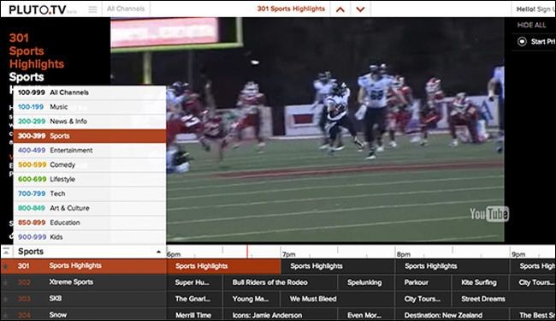The height and width of the screenshot is (321, 556).
Task: Select 100-199 Music category
Action: pos(90,107)
